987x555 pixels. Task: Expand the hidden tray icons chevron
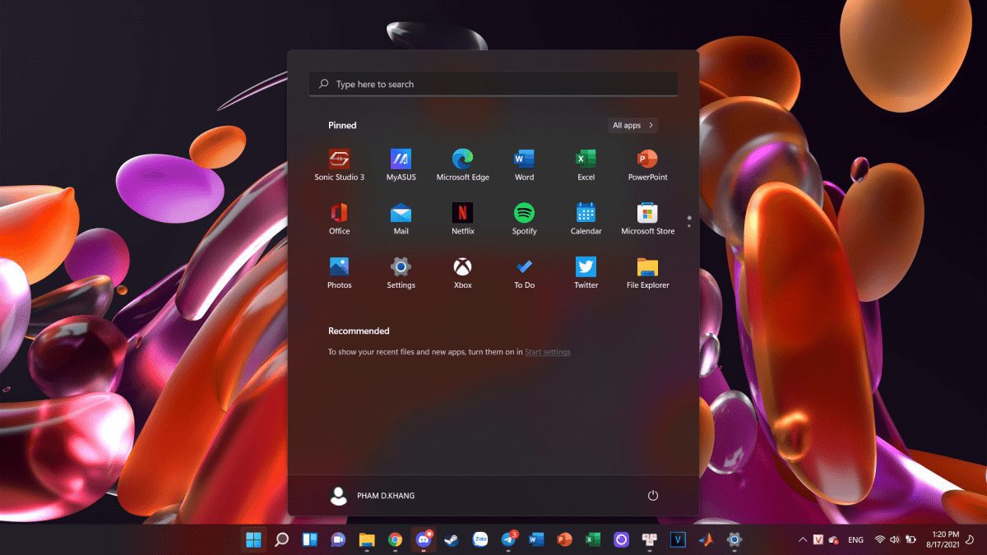pyautogui.click(x=803, y=539)
